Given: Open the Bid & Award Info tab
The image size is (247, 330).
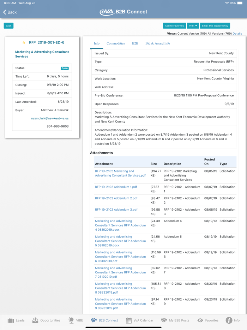Looking at the screenshot, I should click(158, 43).
